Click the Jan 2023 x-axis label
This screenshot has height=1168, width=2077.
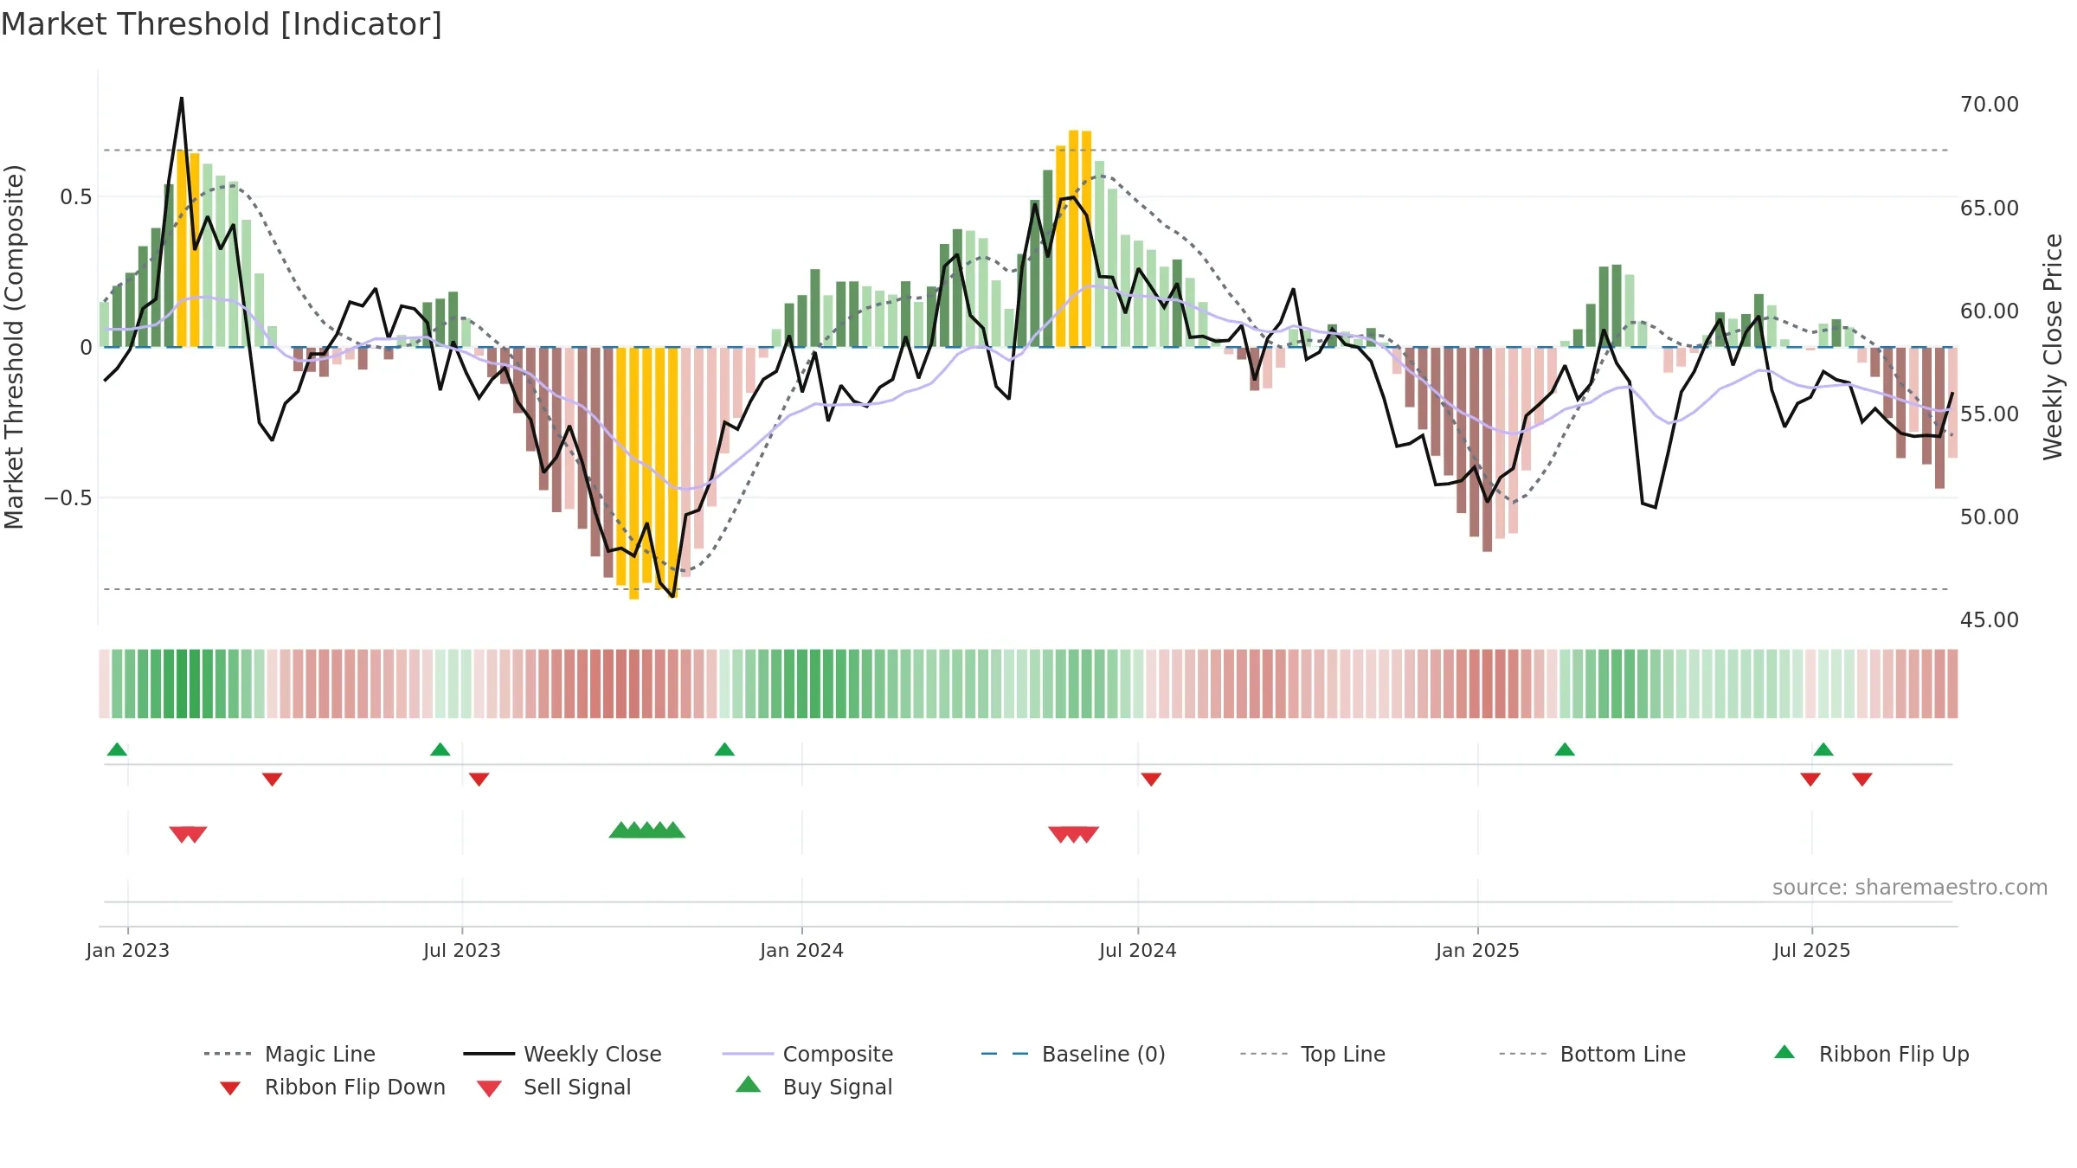click(128, 950)
